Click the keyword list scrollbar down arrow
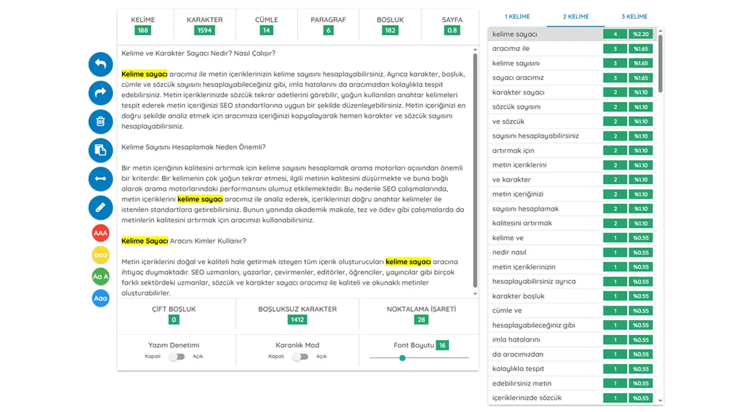The width and height of the screenshot is (733, 412). click(660, 401)
